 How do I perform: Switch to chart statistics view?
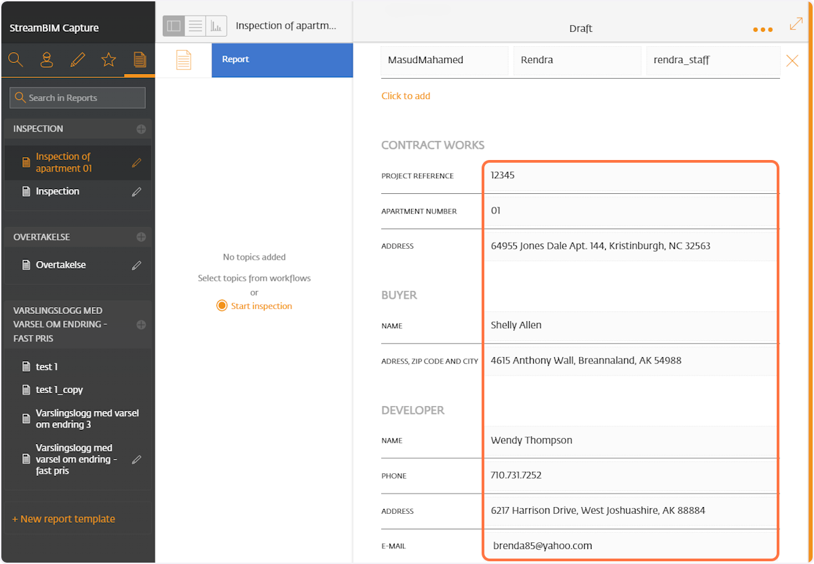coord(216,26)
